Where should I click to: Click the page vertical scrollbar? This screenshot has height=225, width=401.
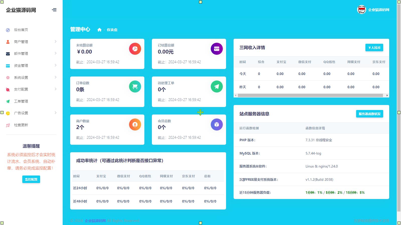399,107
